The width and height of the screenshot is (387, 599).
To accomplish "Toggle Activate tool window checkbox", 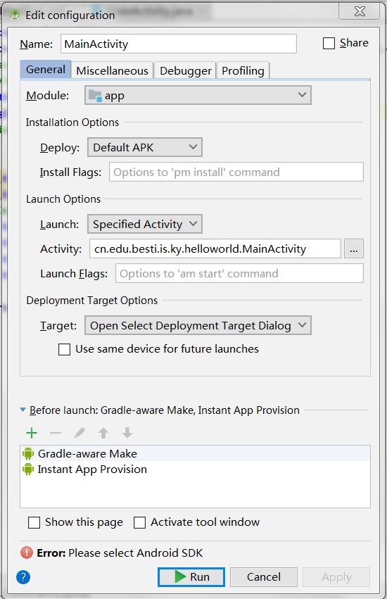I will [x=139, y=522].
